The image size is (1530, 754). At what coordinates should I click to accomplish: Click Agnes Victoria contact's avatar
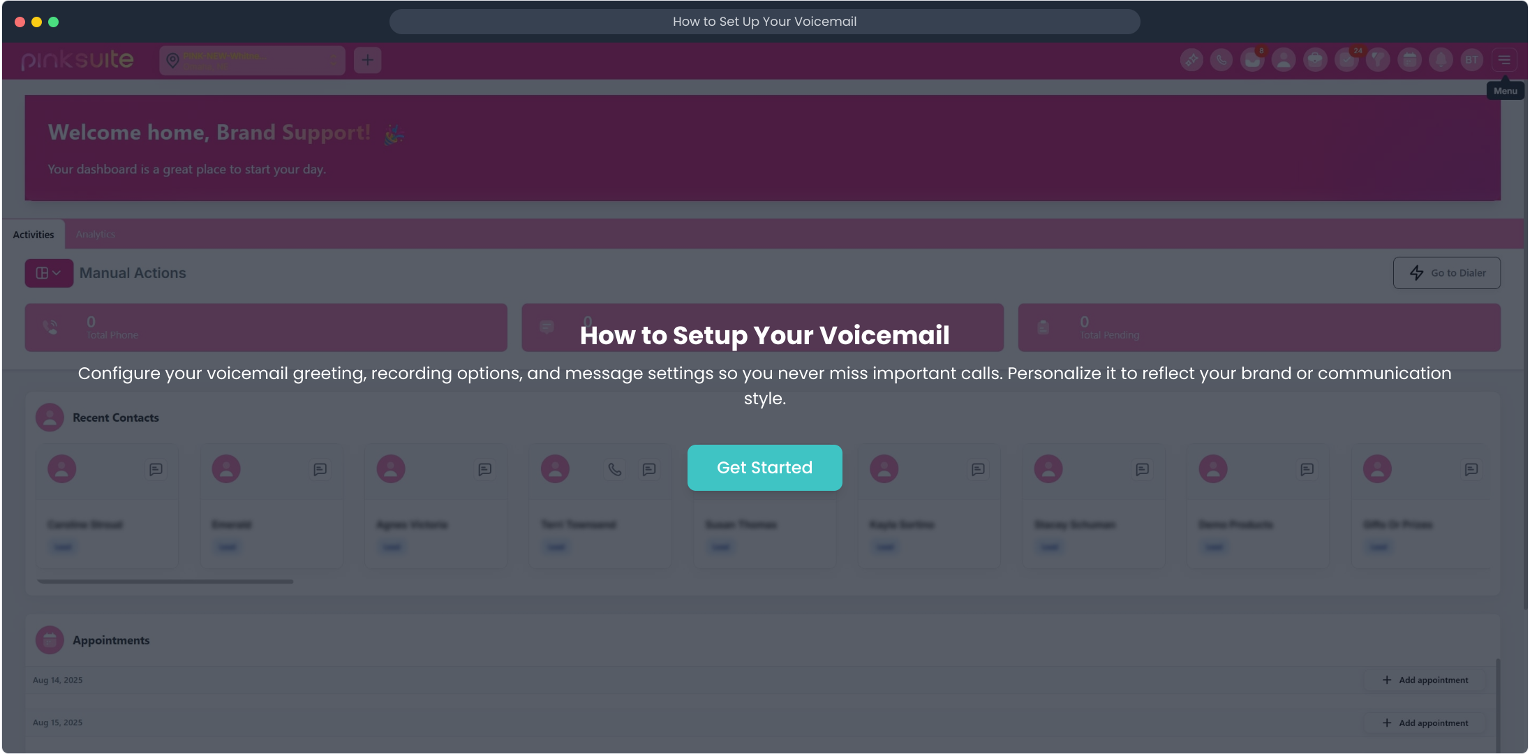click(391, 469)
